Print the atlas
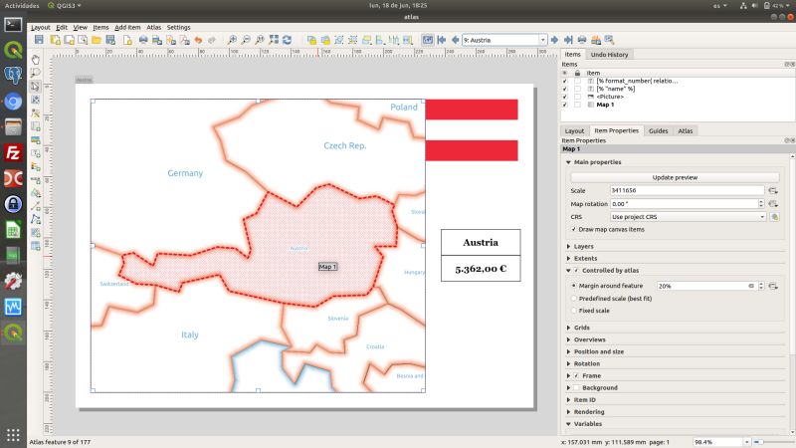796x448 pixels. (x=582, y=40)
